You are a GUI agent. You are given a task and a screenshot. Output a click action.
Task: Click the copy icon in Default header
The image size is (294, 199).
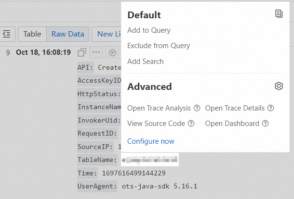(x=279, y=14)
